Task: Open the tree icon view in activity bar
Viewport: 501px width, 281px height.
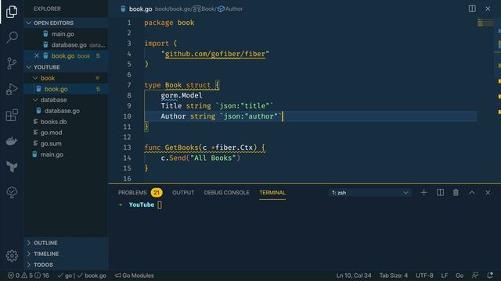Action: [x=12, y=192]
